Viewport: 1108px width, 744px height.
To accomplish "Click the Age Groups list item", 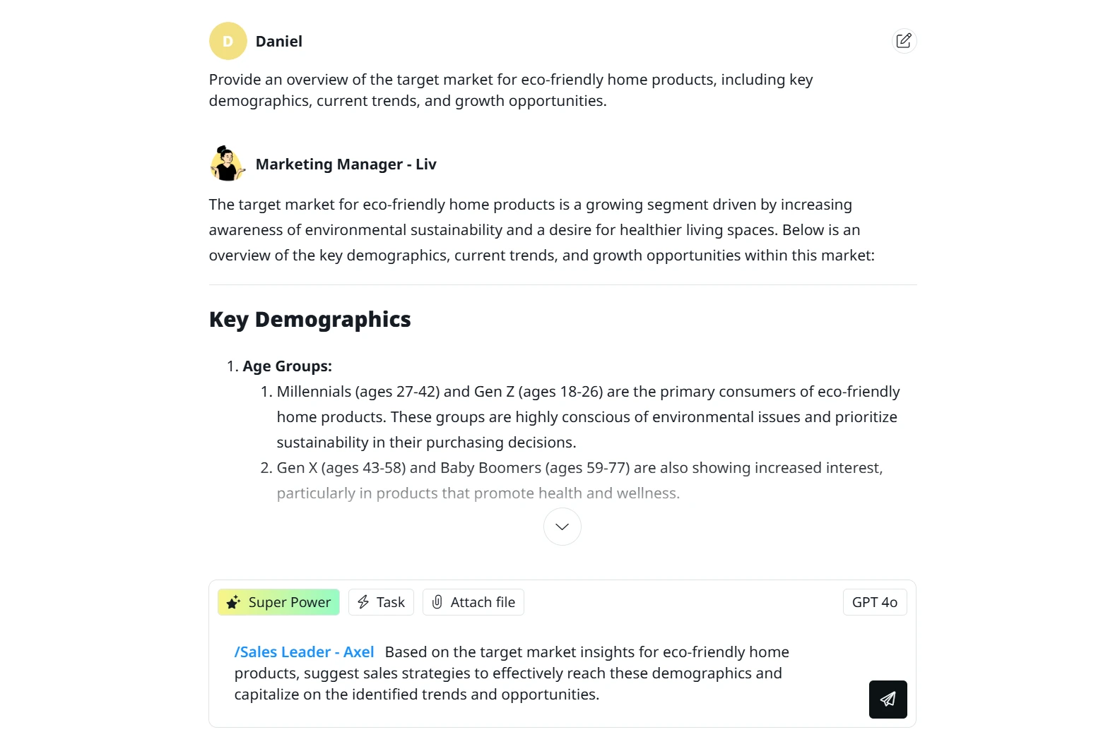I will tap(287, 366).
